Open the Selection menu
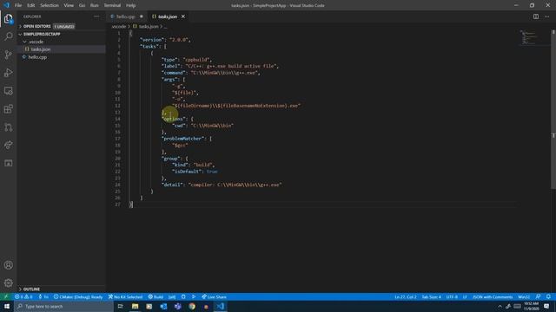Viewport: 556px width, 312px height. (50, 5)
